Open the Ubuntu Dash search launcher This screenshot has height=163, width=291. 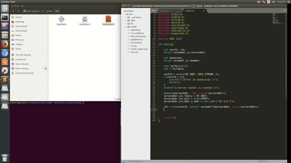pos(5,9)
